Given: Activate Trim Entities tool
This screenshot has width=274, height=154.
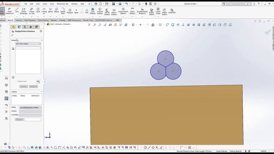Looking at the screenshot, I should [x=93, y=11].
